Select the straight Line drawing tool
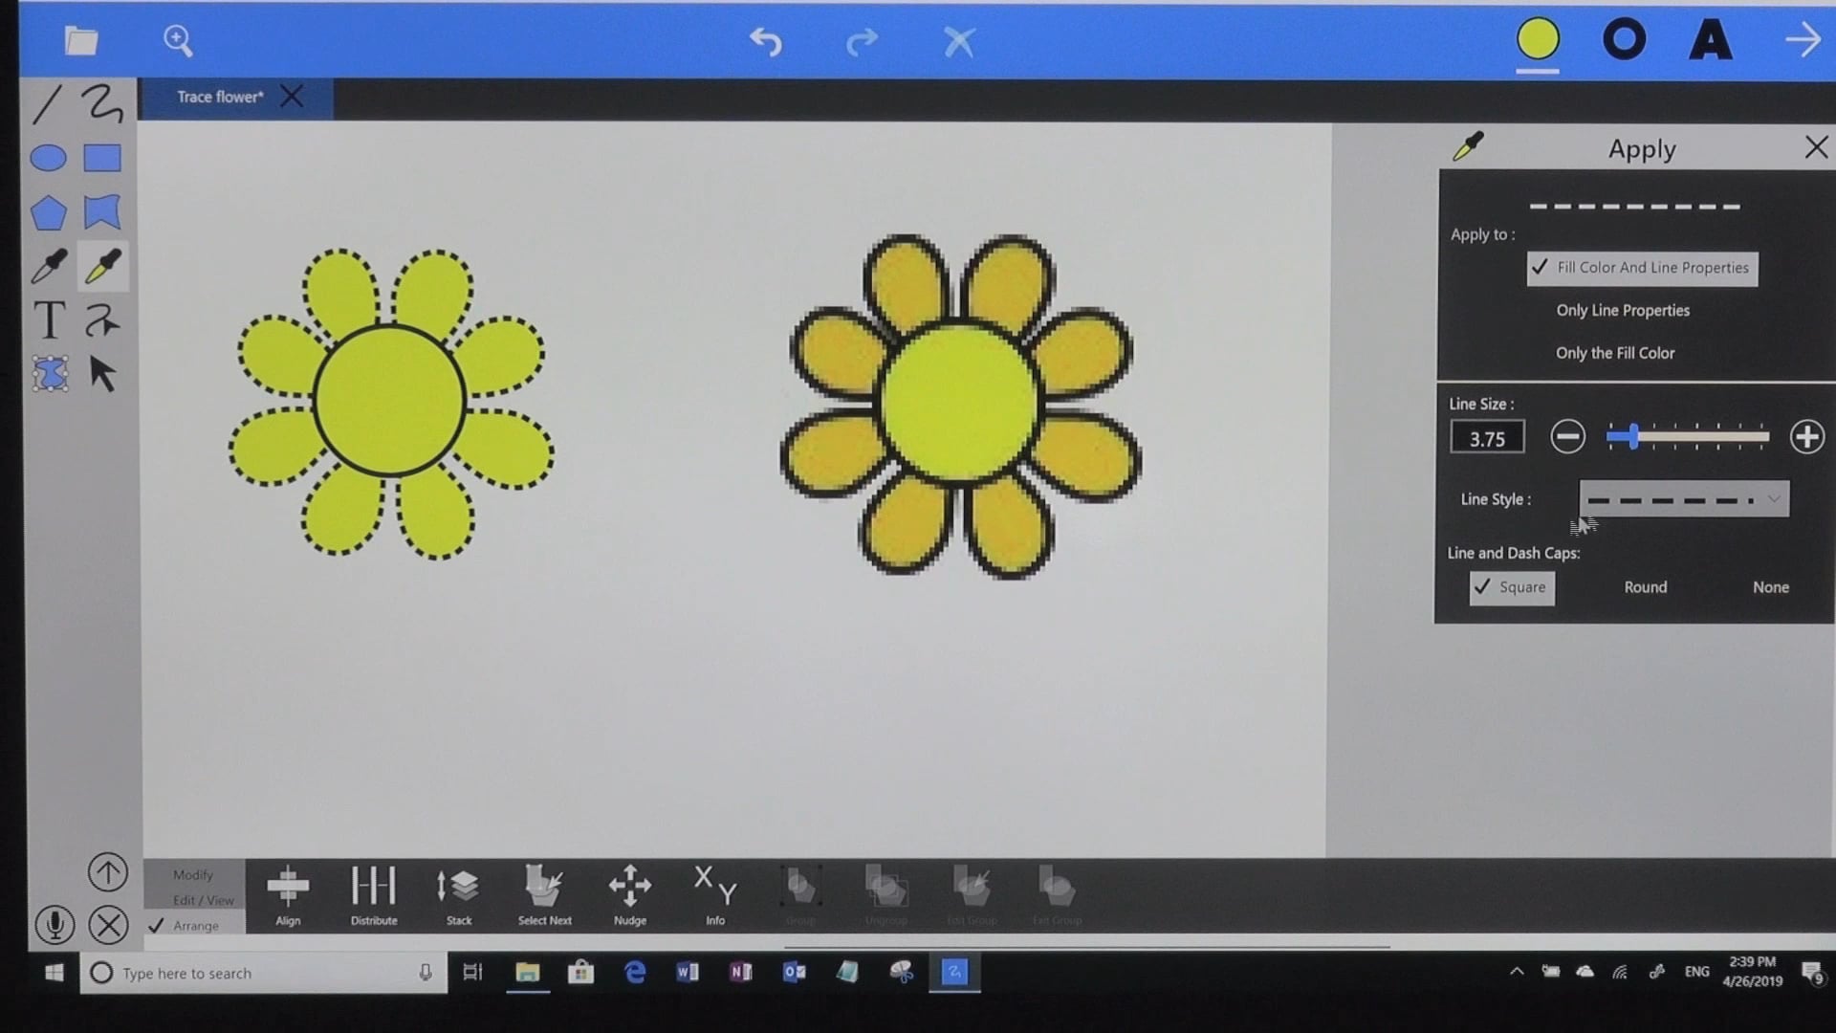The width and height of the screenshot is (1836, 1033). click(47, 104)
